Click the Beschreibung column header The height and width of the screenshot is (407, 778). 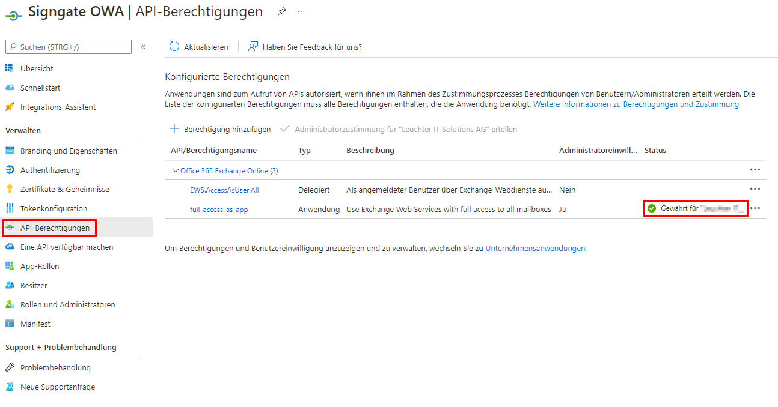click(x=370, y=150)
